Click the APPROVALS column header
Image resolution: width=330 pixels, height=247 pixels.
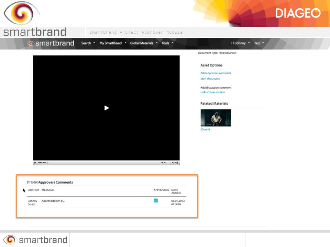(x=161, y=190)
